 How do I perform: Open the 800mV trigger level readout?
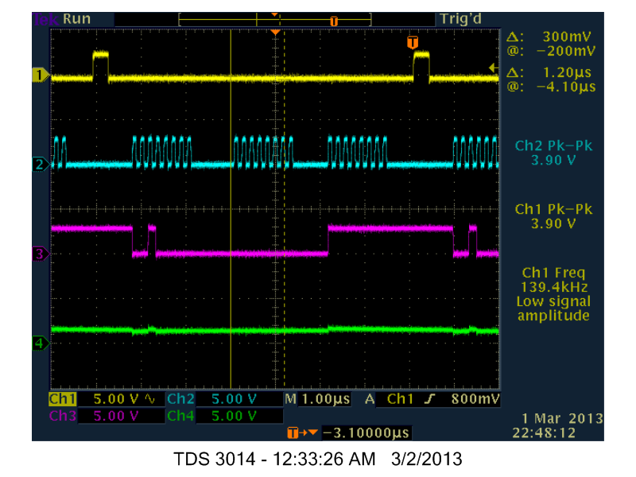tap(475, 400)
